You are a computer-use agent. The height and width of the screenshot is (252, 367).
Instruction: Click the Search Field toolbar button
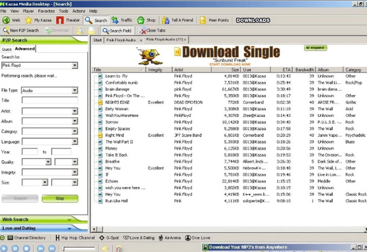tap(117, 30)
